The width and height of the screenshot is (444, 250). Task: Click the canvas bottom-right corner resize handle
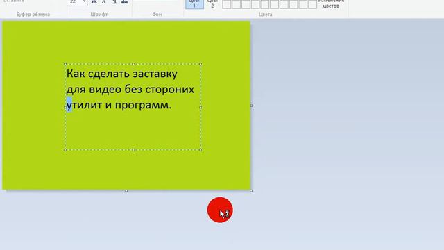(251, 191)
